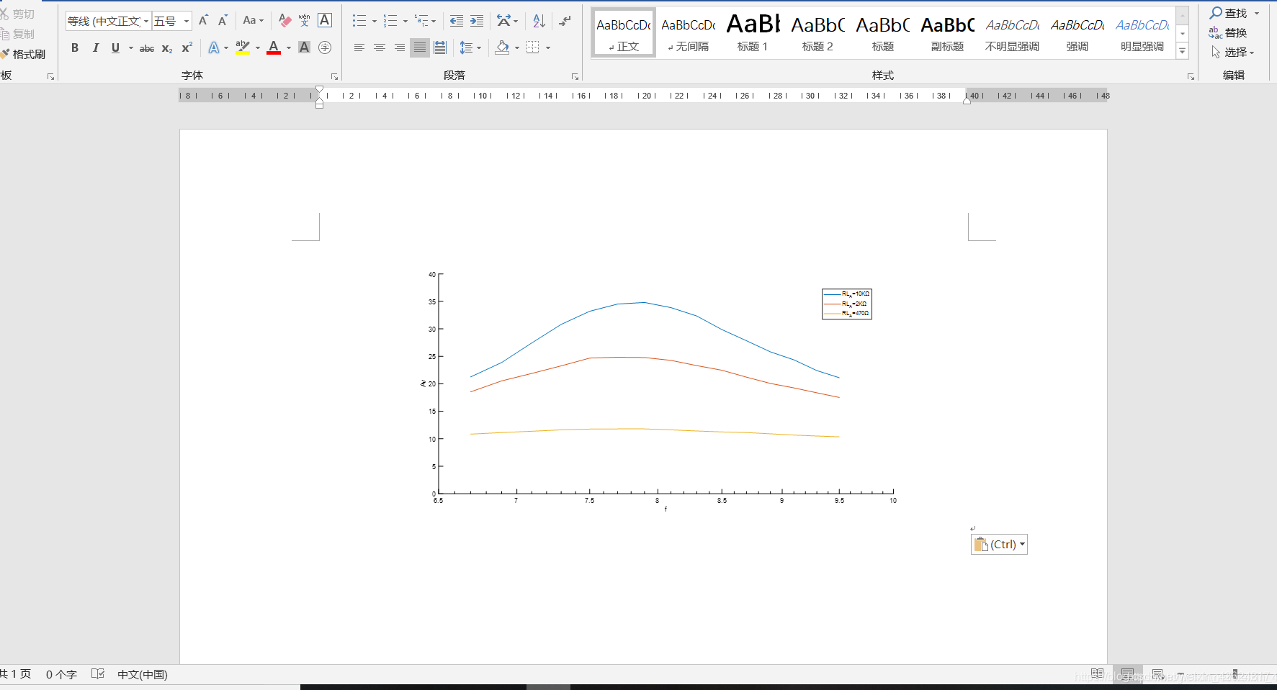Click the 中文(中国) language indicator
Screen dimensions: 1277x690
(x=143, y=674)
